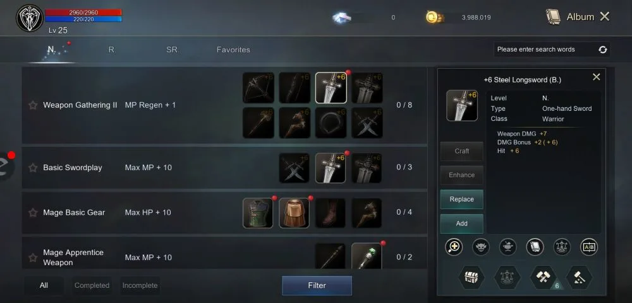Select green armor in Mage Basic Gear
Viewport: 632px width, 303px height.
(258, 213)
